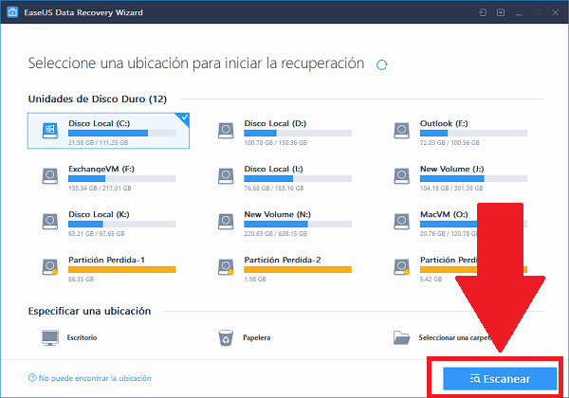Image resolution: width=569 pixels, height=398 pixels.
Task: Click the MacVM (O:) label
Action: click(x=444, y=214)
